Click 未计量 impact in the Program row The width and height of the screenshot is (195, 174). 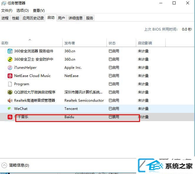(143, 84)
